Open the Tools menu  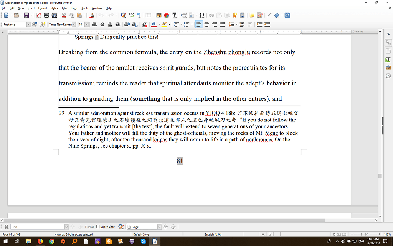click(84, 8)
